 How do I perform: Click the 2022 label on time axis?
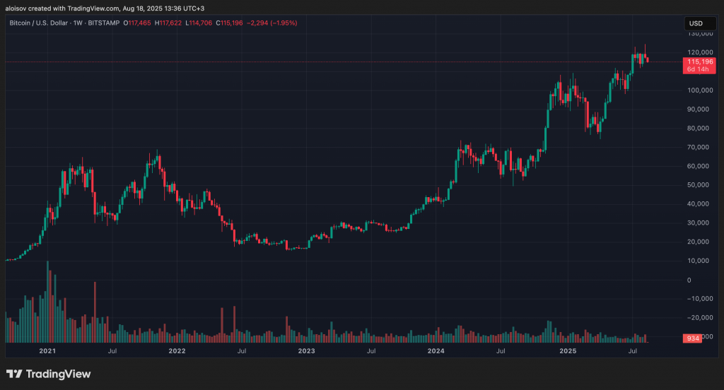click(x=177, y=350)
